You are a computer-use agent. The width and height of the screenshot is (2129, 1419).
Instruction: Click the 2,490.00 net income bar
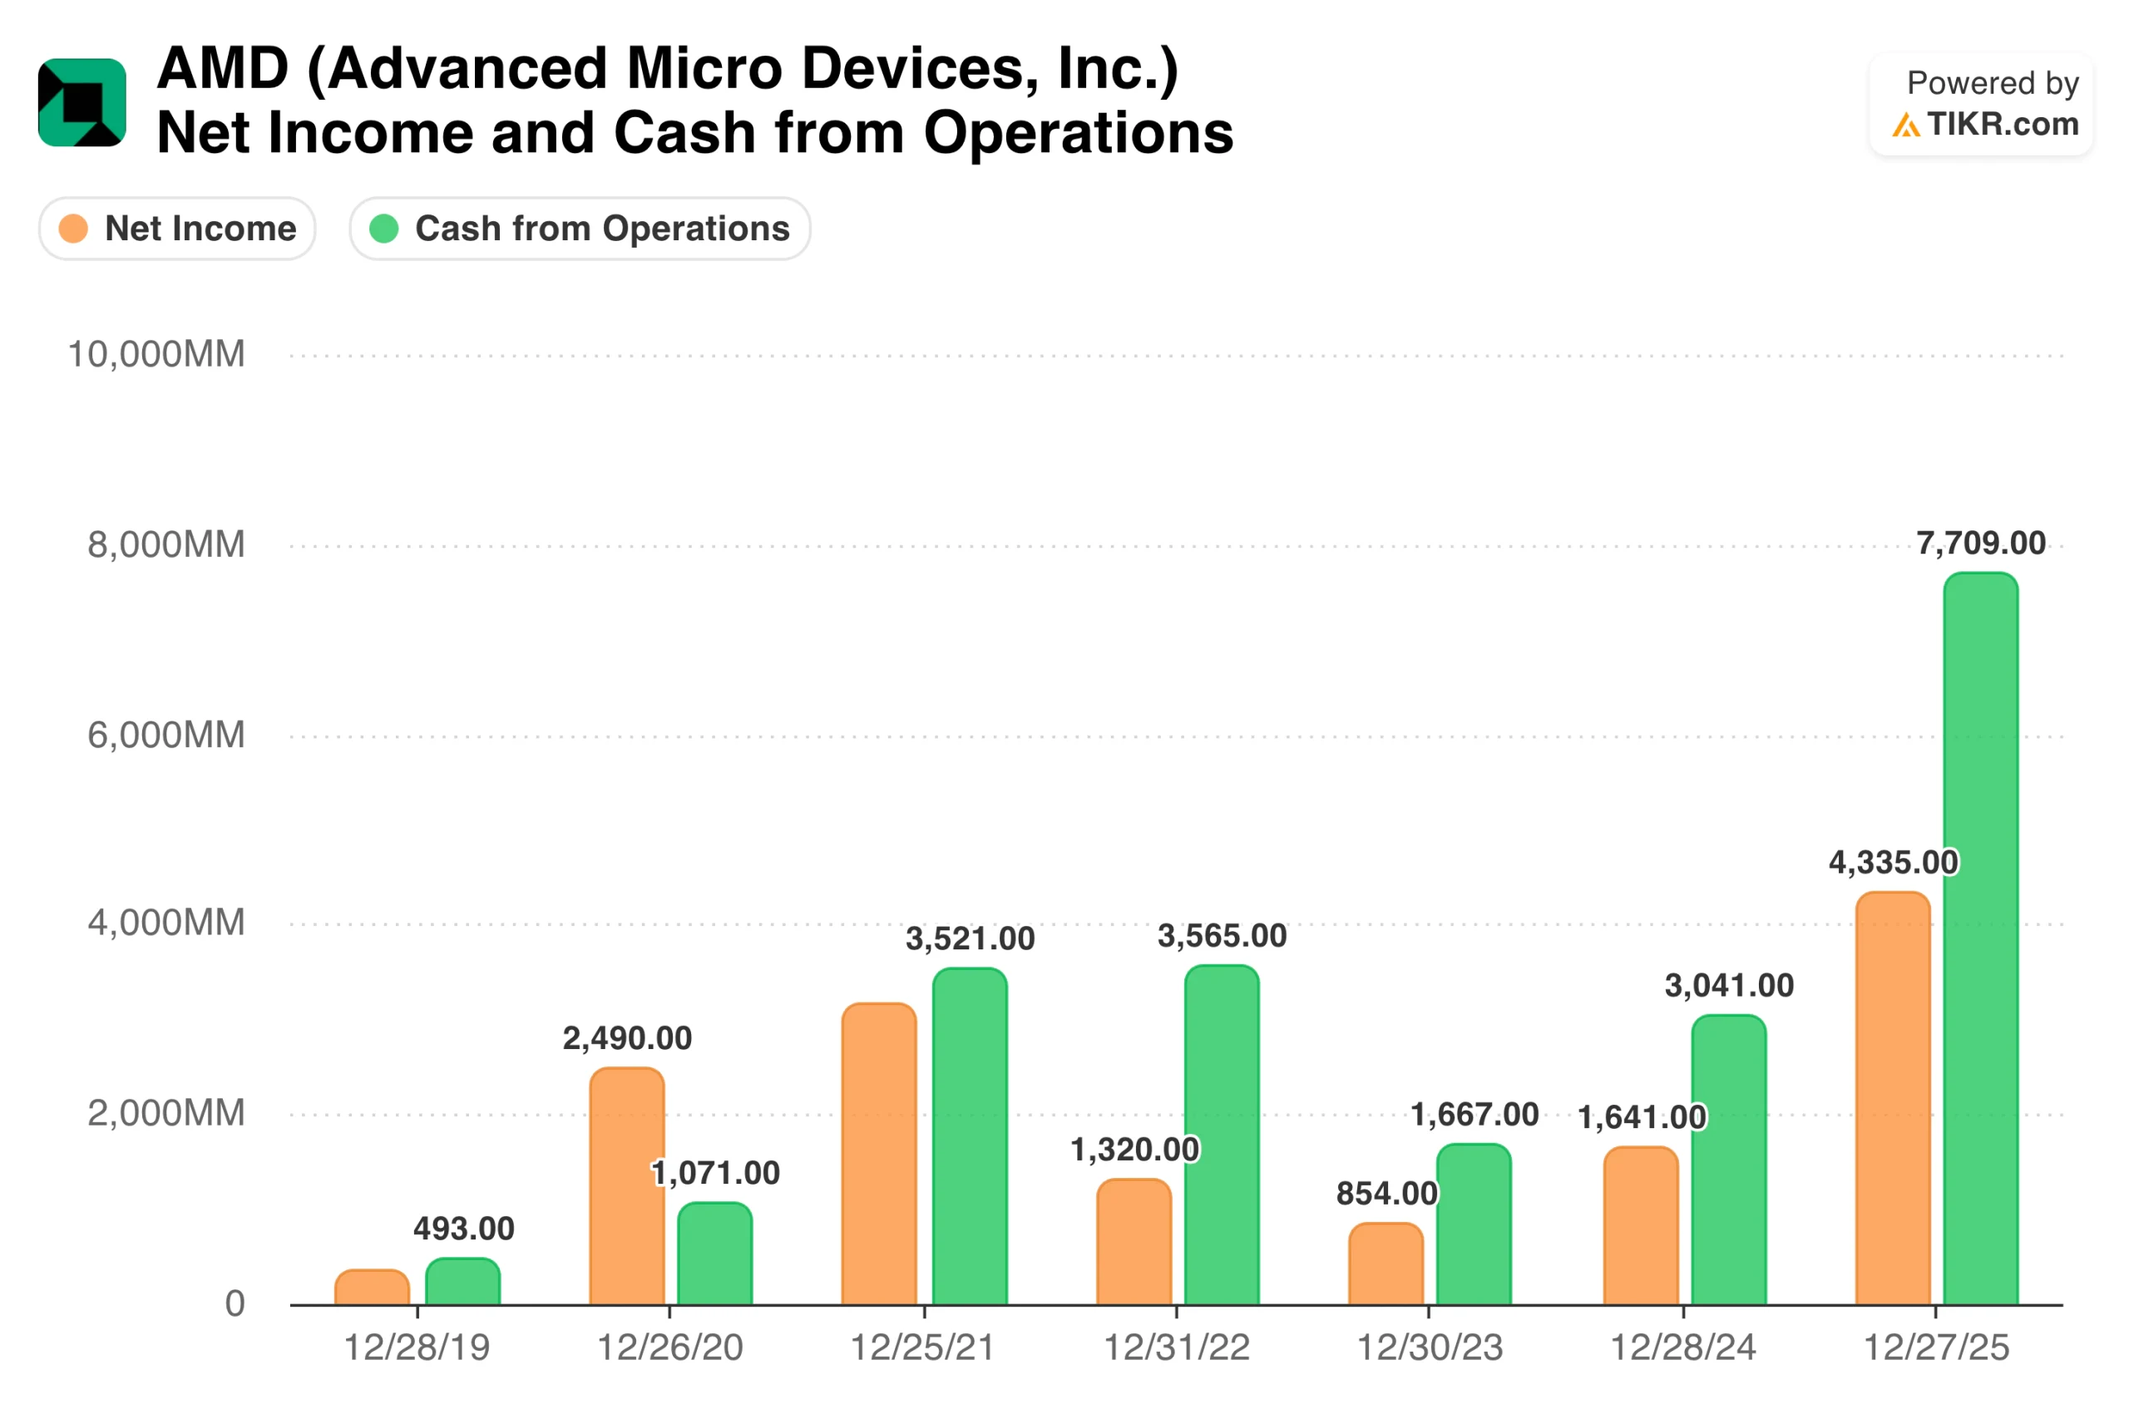pos(626,1187)
